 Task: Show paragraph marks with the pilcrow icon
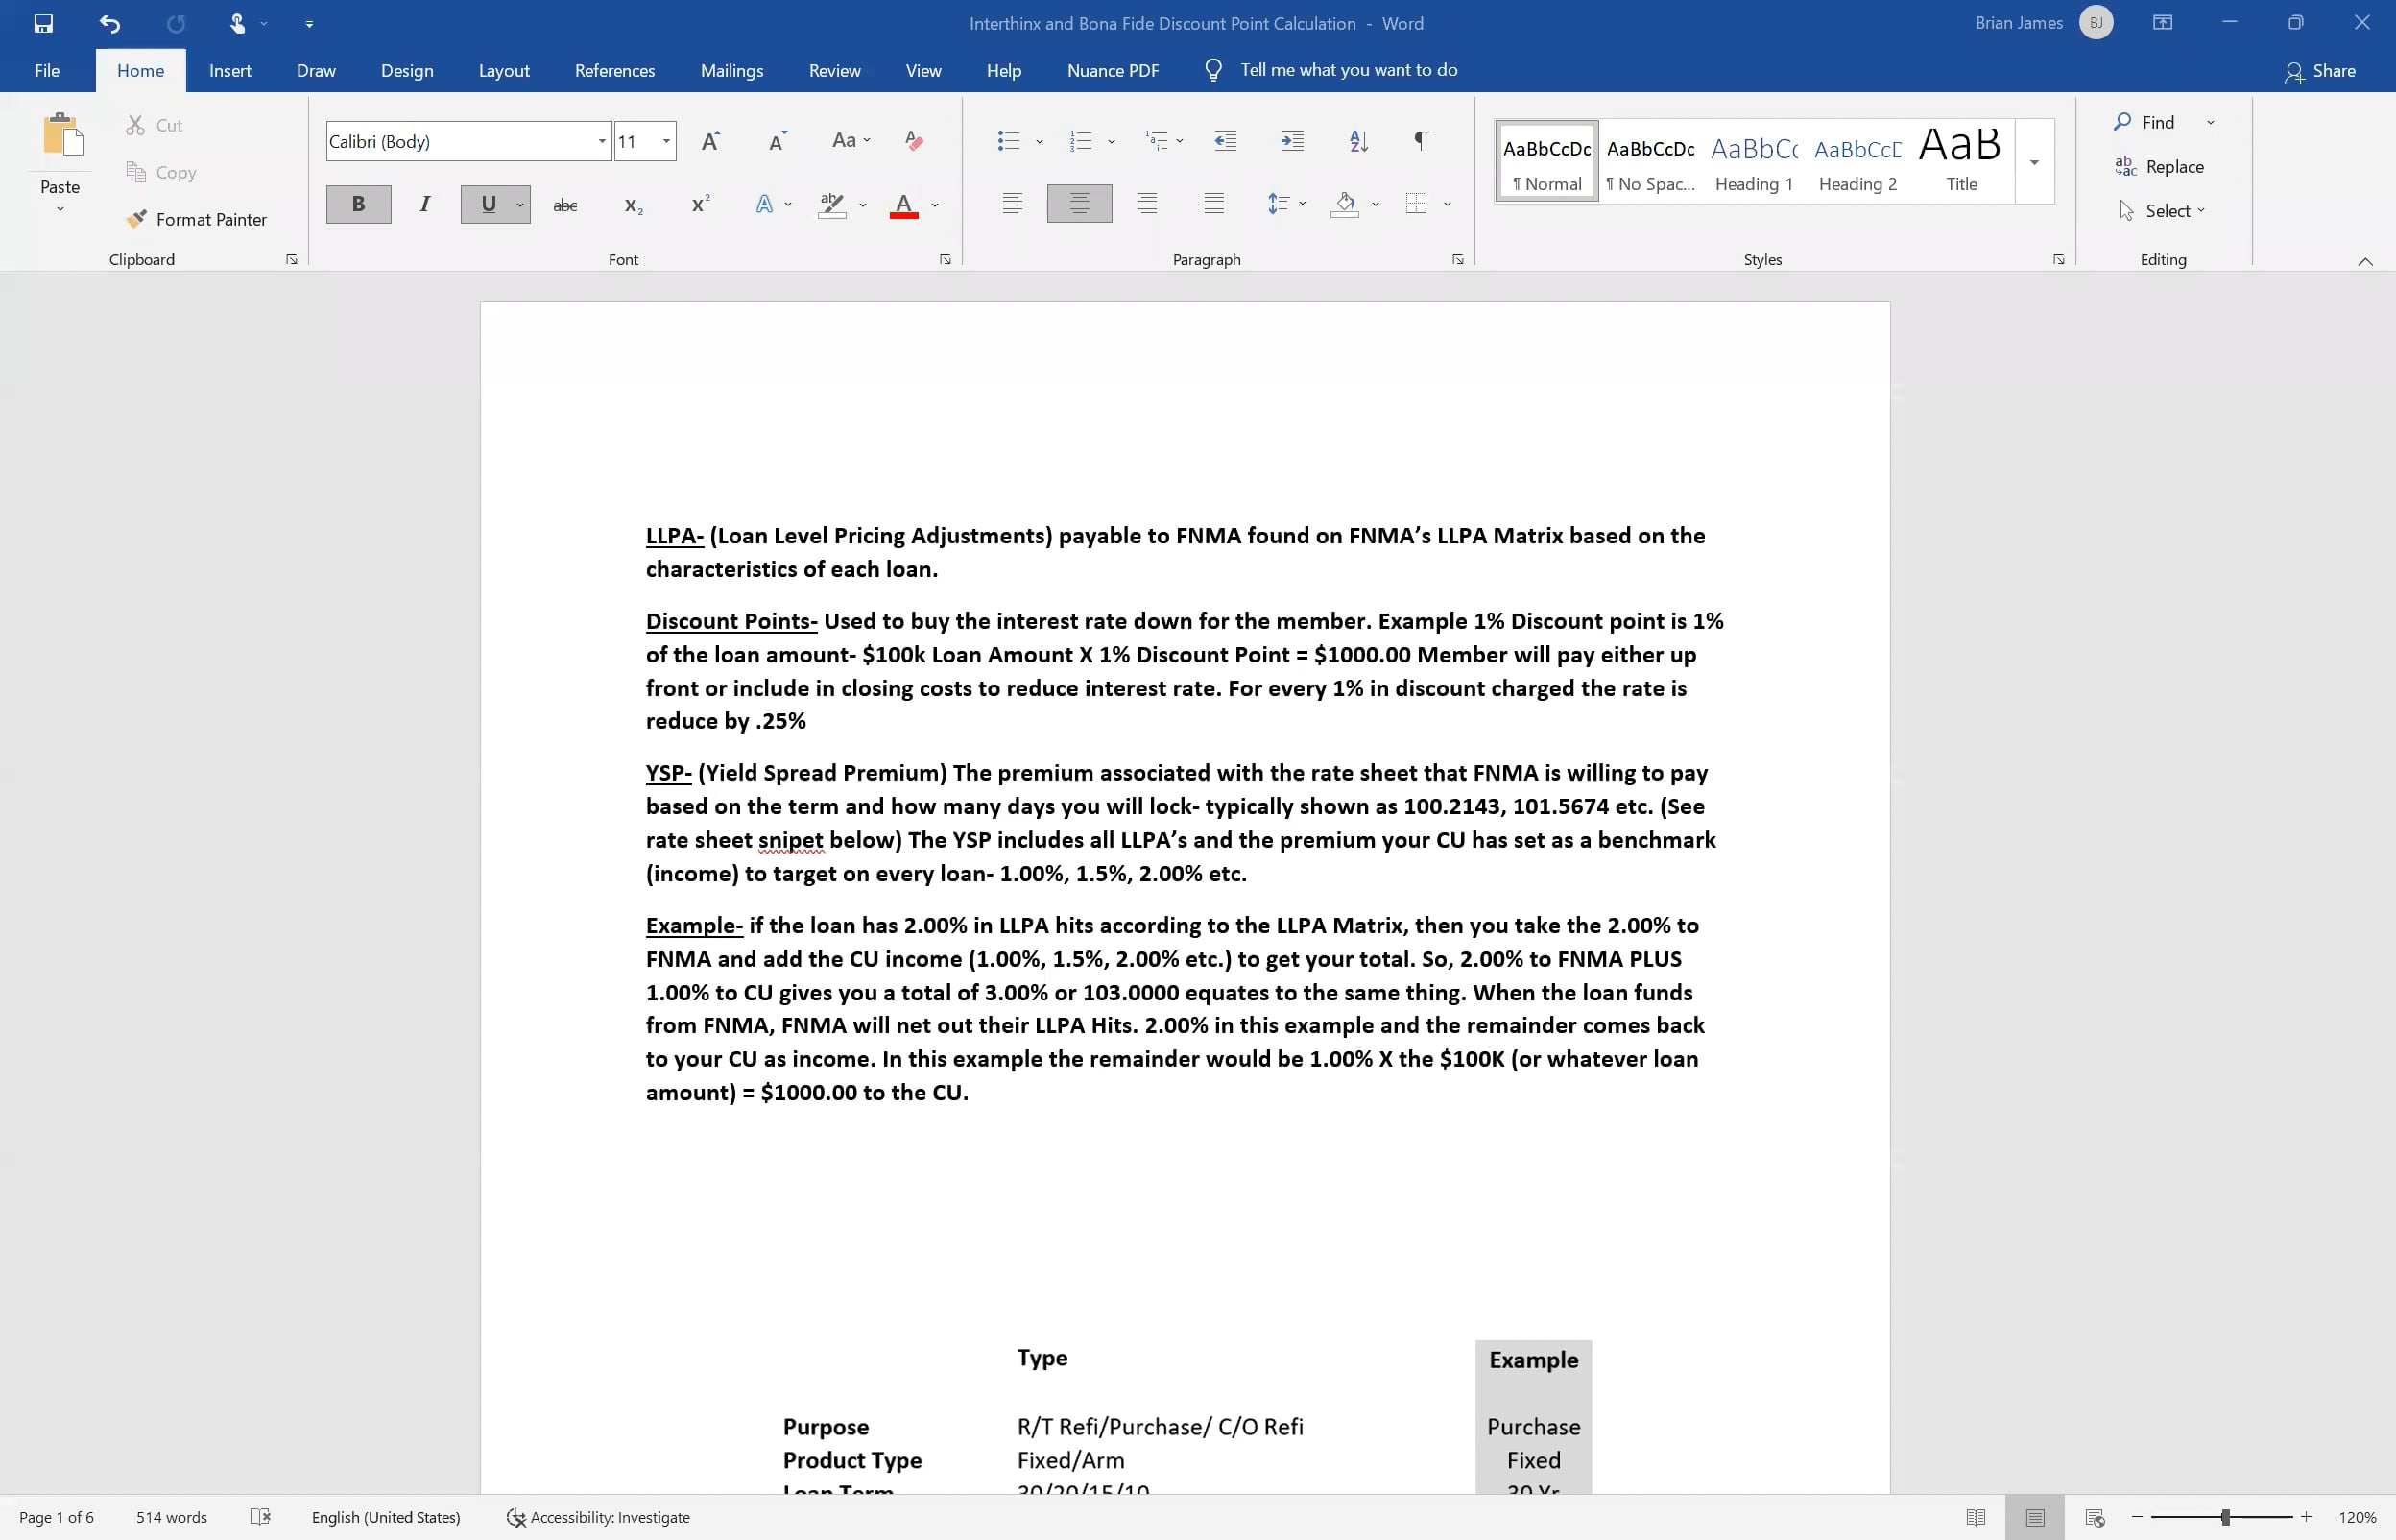(1421, 141)
